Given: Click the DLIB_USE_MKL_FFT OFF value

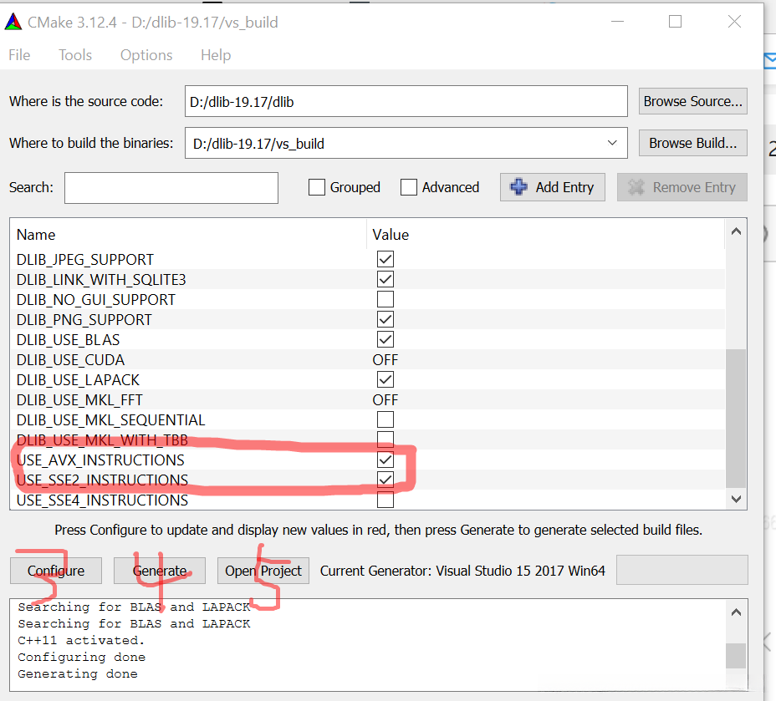Looking at the screenshot, I should point(385,400).
